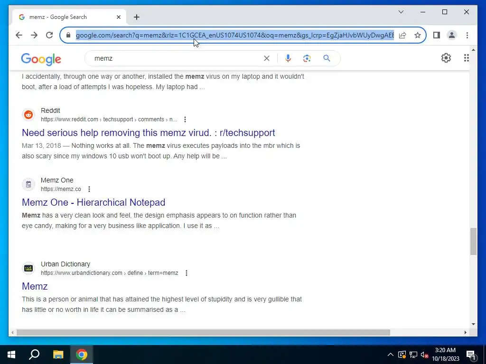Open Windows taskbar search
The width and height of the screenshot is (486, 364).
[x=34, y=355]
